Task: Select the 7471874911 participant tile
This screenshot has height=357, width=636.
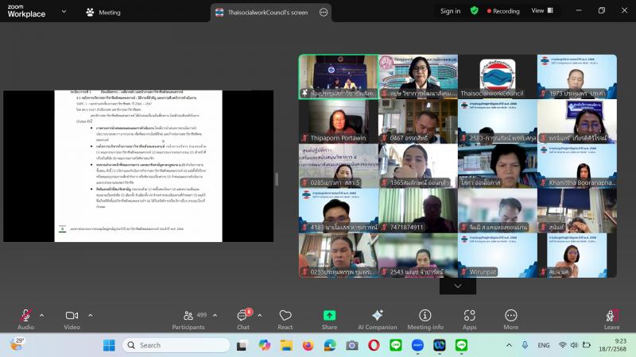Action: (418, 210)
